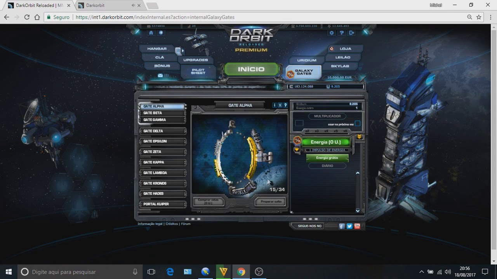Select the Gate Gamma tab

coord(162,120)
